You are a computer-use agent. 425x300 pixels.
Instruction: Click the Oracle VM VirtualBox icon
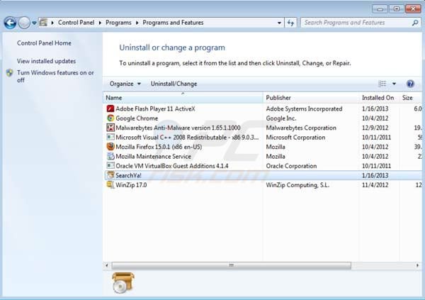110,166
